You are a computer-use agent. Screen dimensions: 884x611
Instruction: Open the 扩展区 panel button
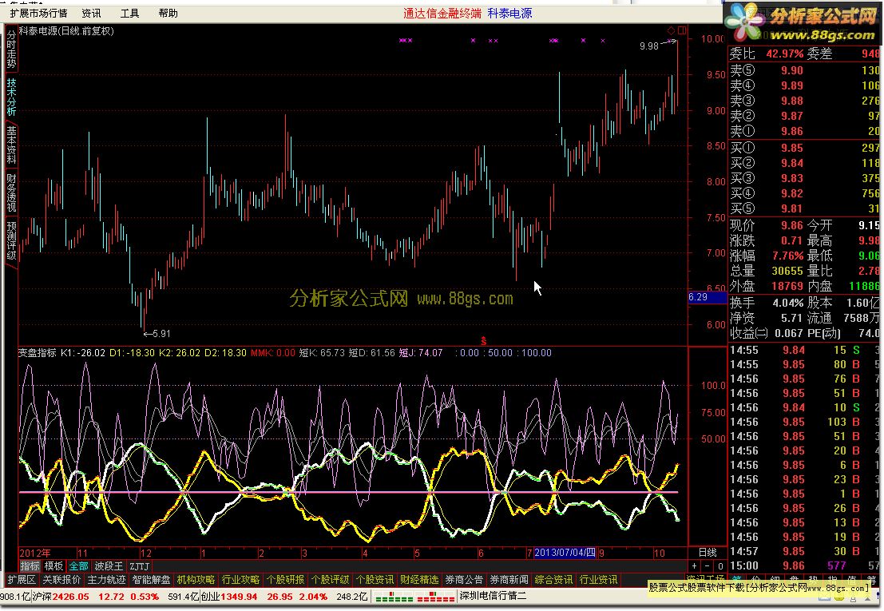[x=22, y=579]
